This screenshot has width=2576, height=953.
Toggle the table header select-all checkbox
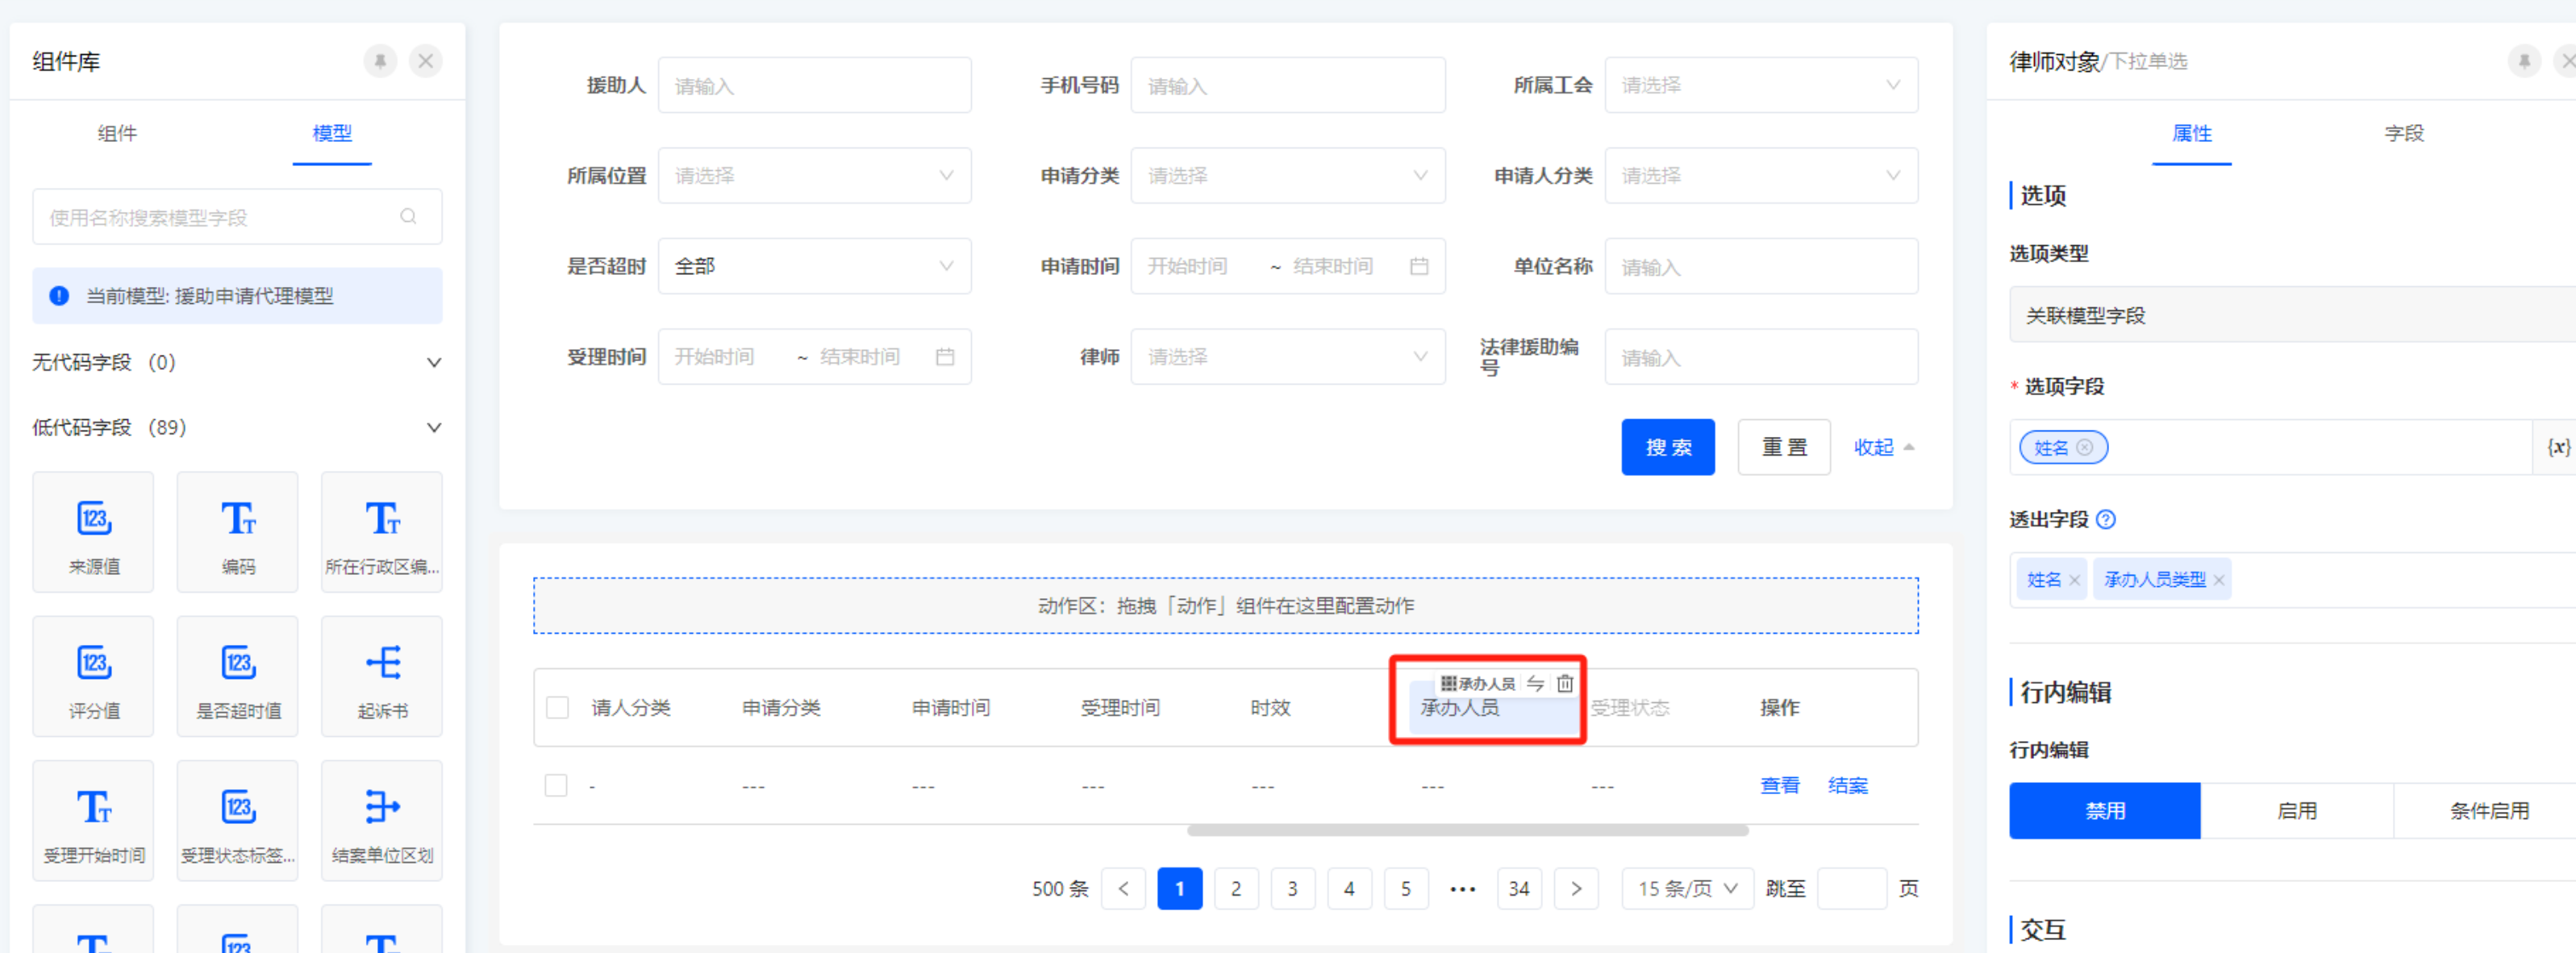(x=558, y=708)
